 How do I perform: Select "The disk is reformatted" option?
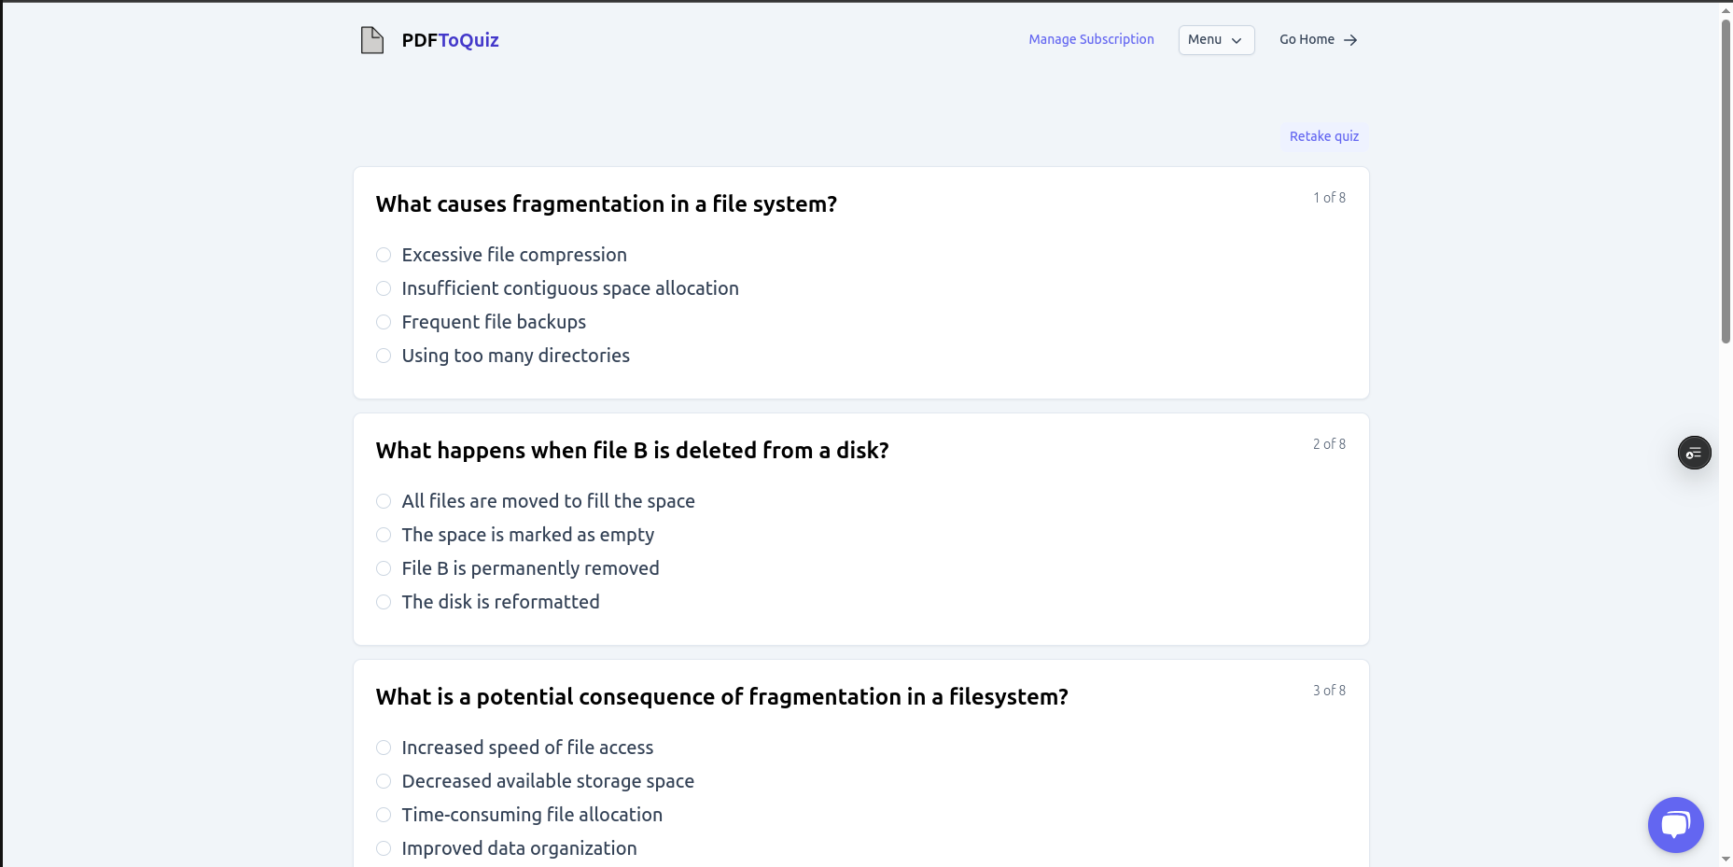[384, 602]
